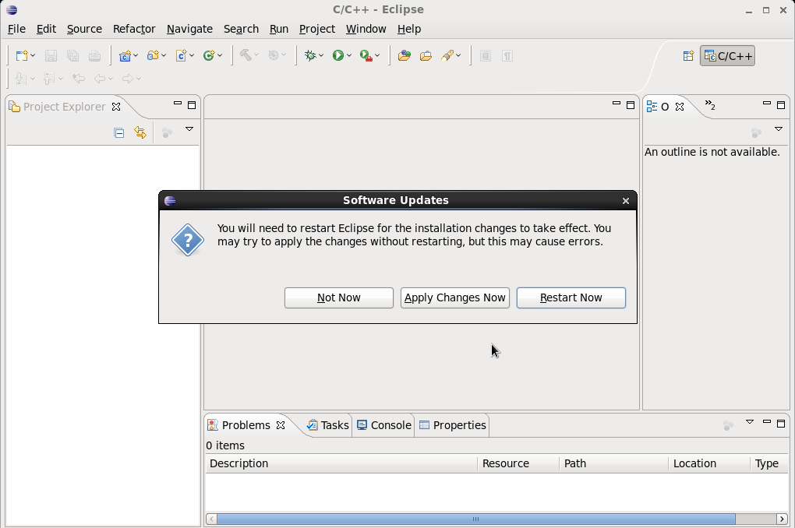Open the Project Explorer view menu arrow
This screenshot has height=528, width=795.
pos(189,129)
